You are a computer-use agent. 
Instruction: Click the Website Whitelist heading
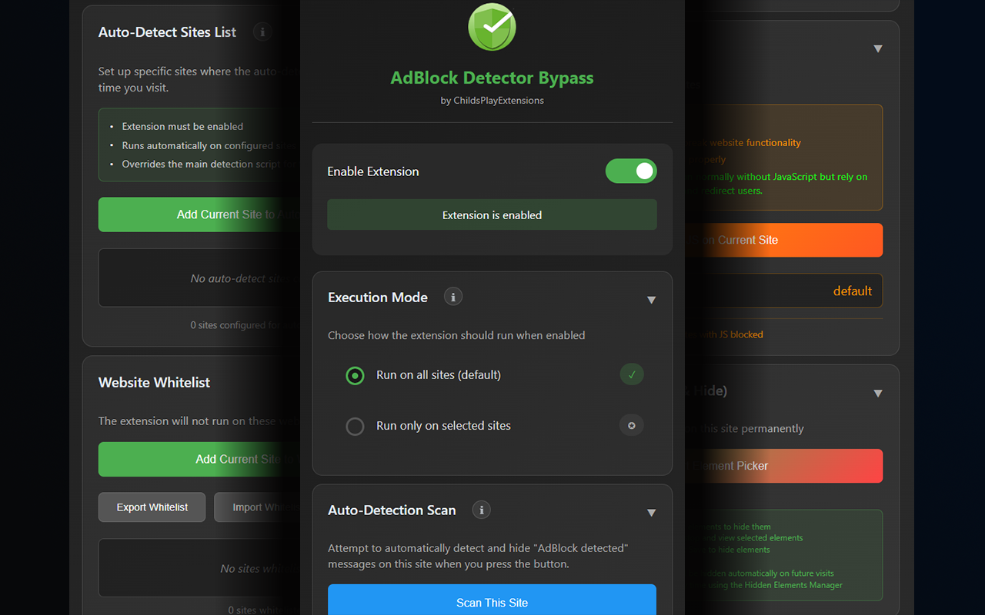click(154, 383)
